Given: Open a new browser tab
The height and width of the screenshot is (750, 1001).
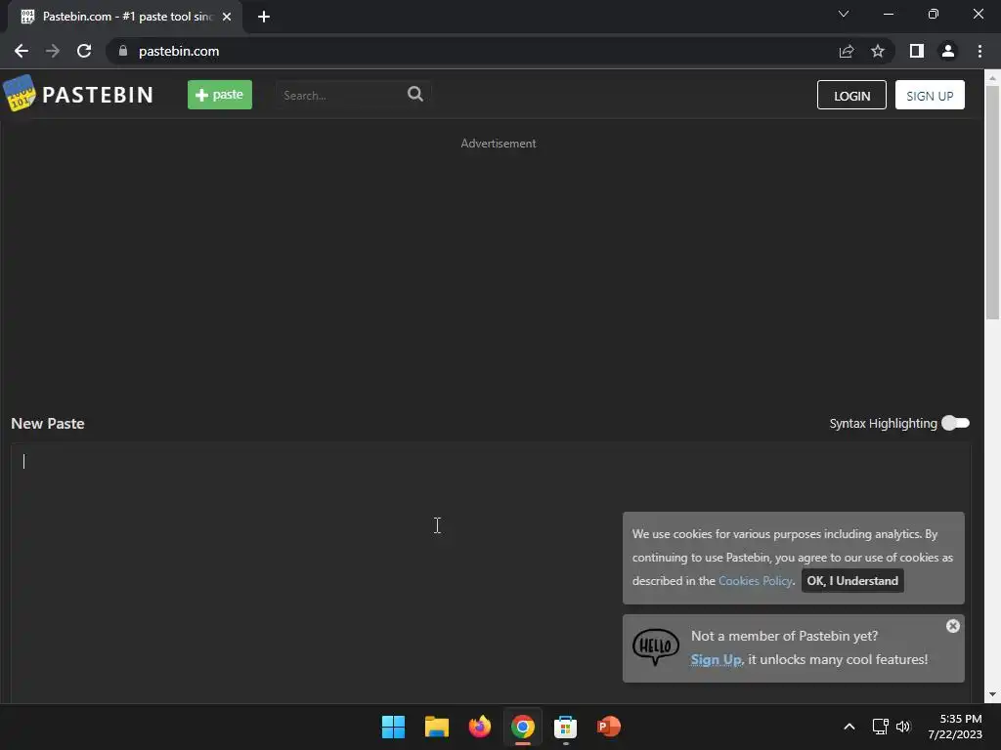Looking at the screenshot, I should (x=264, y=17).
